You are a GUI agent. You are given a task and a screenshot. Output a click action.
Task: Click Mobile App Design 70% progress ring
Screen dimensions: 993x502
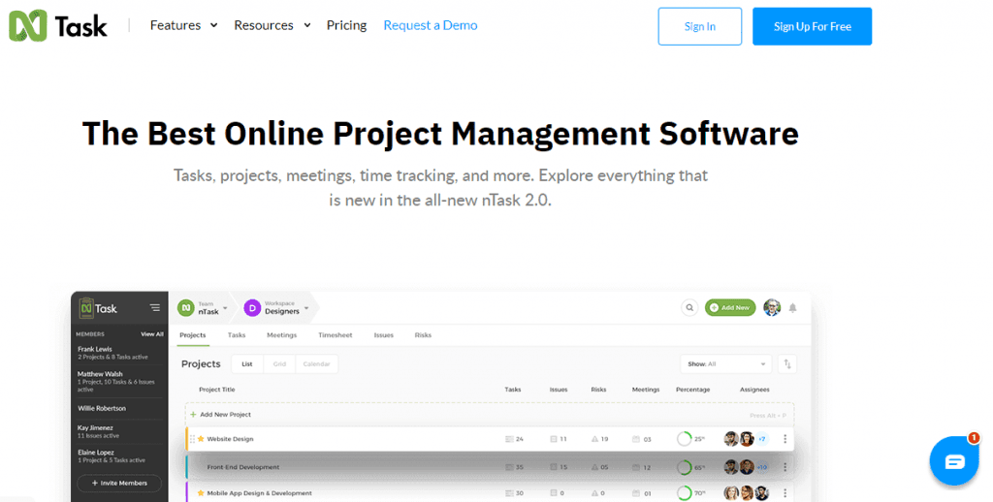tap(684, 493)
